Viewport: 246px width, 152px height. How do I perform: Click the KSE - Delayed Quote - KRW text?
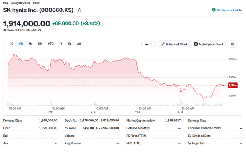(22, 3)
